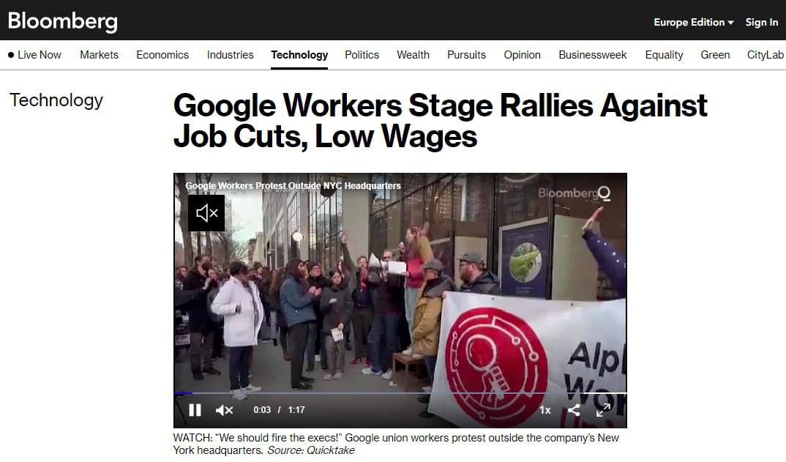Share the video via share icon
786x462 pixels.
tap(574, 410)
